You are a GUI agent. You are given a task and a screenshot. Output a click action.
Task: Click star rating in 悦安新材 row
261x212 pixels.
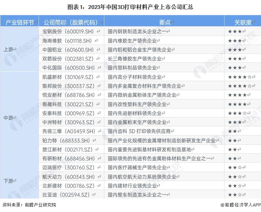238,95
